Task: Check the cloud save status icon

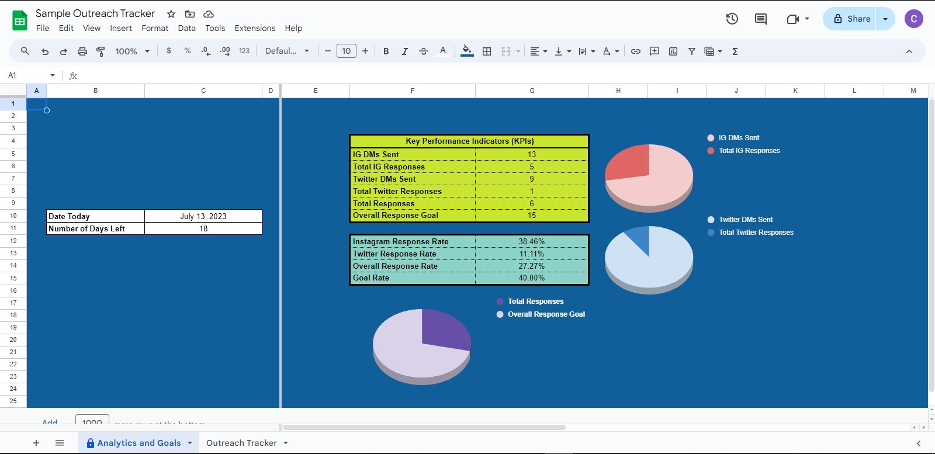Action: [209, 14]
